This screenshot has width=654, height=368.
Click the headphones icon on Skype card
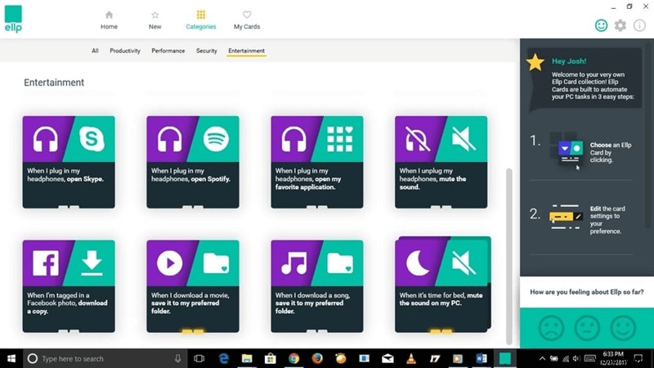tap(46, 139)
